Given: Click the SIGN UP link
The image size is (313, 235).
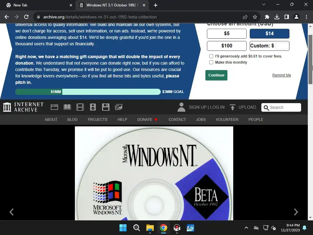Looking at the screenshot, I should coord(198,107).
